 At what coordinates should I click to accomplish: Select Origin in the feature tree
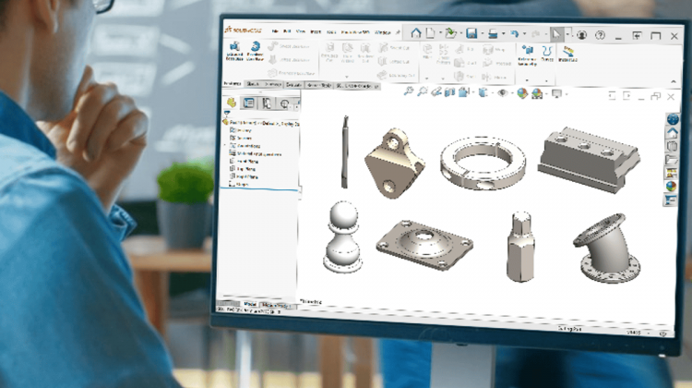click(x=239, y=184)
